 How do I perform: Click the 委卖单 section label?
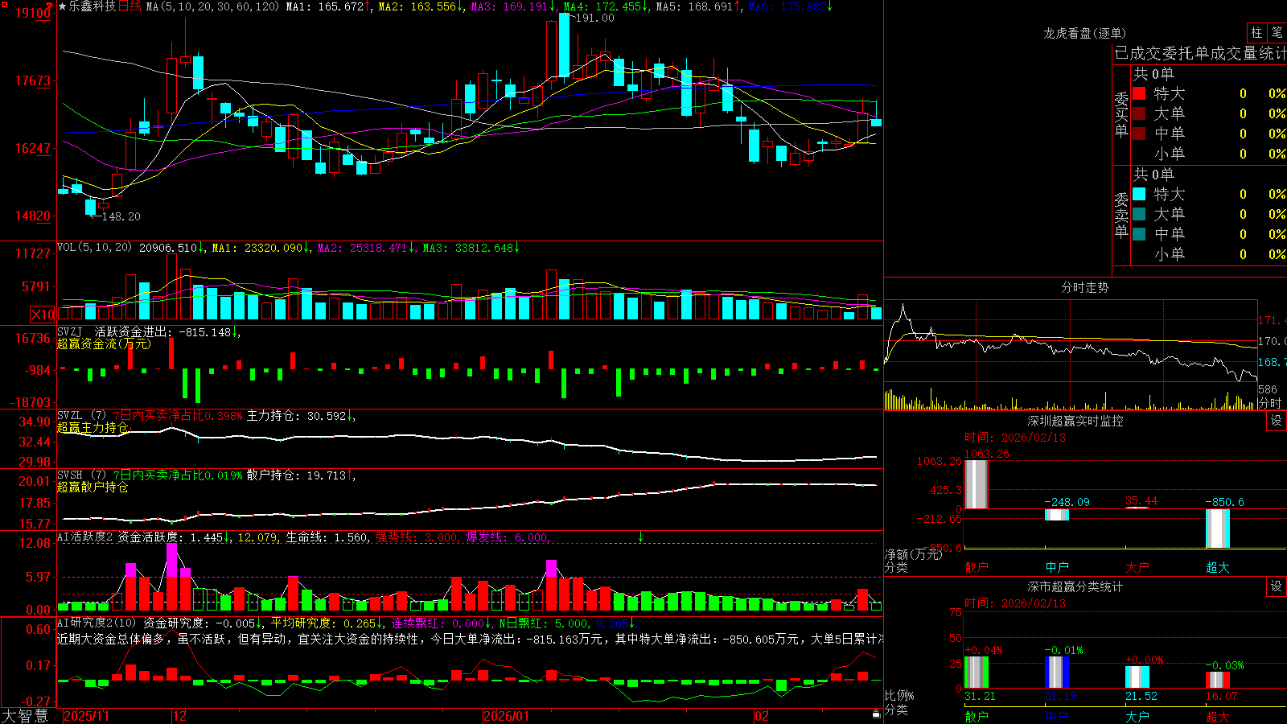1121,215
